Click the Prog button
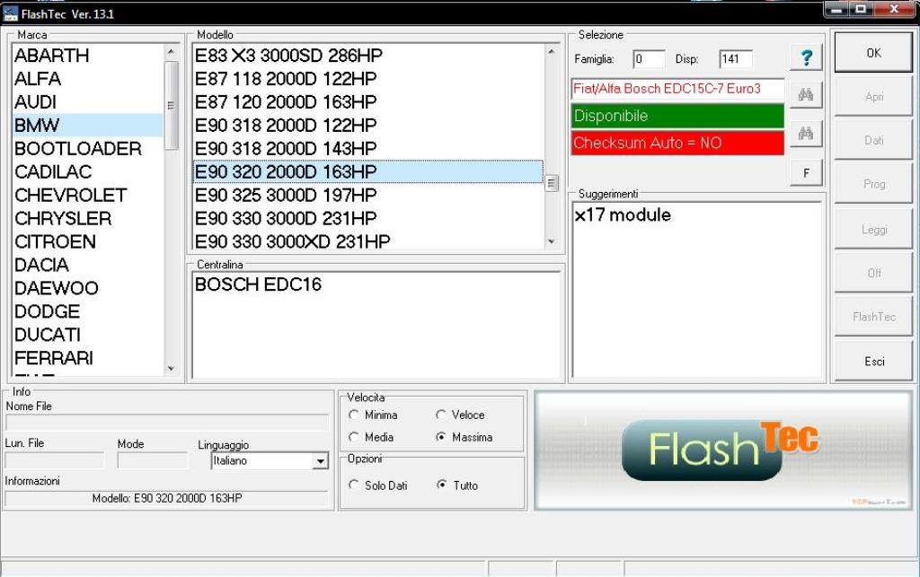920x577 pixels. [873, 185]
